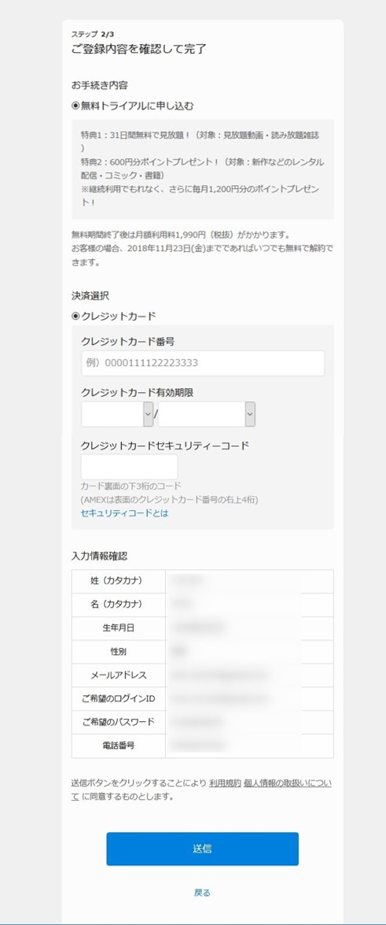Click the 特典 benefits description box

(203, 169)
